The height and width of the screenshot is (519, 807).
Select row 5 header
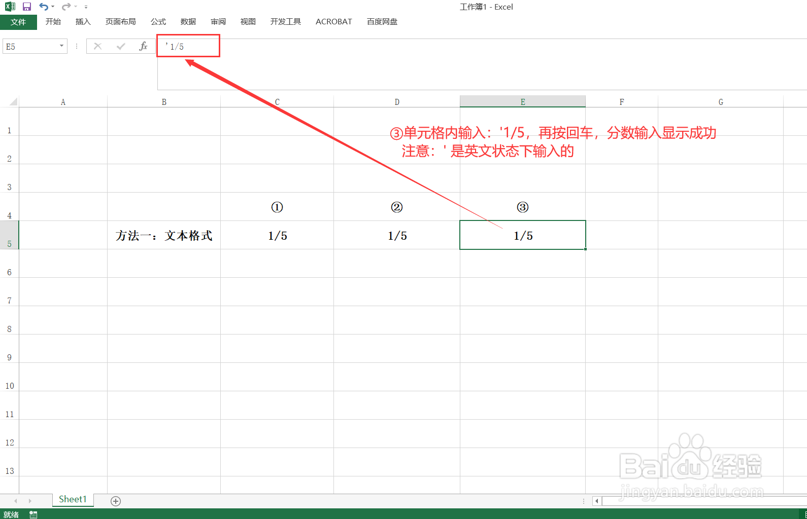(9, 235)
